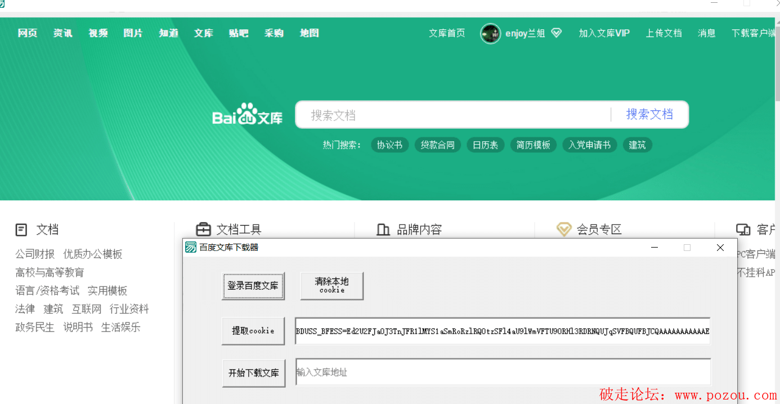Click the 品牌内容 building icon
This screenshot has width=780, height=404.
click(383, 230)
